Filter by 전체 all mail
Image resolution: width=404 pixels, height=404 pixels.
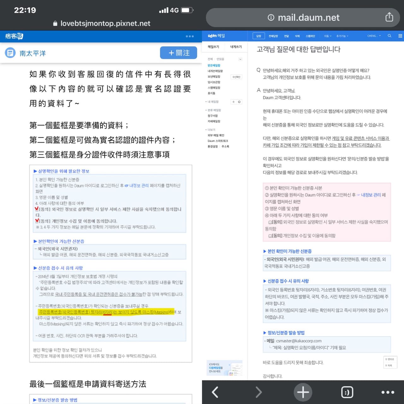pyautogui.click(x=210, y=59)
